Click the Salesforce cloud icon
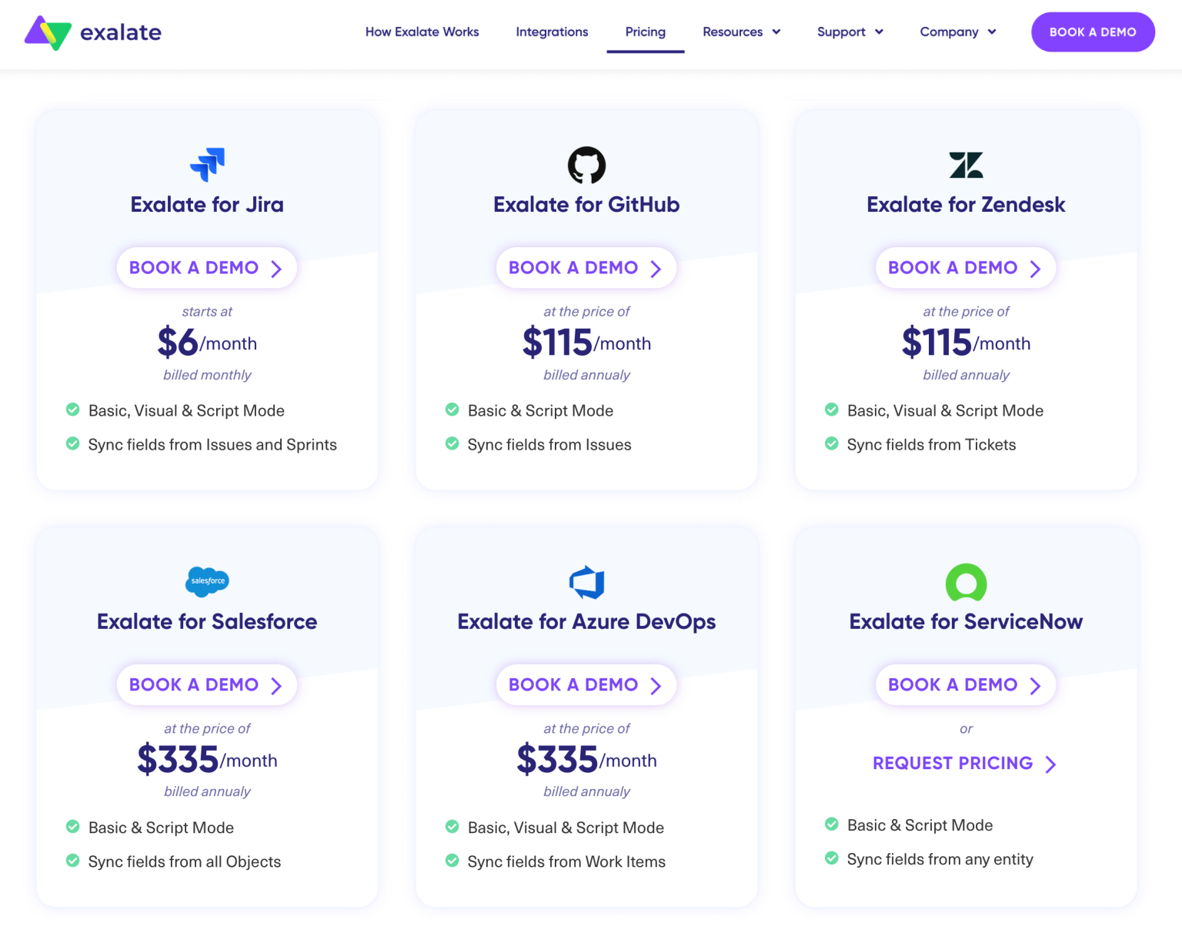Viewport: 1182px width, 930px height. 206,583
